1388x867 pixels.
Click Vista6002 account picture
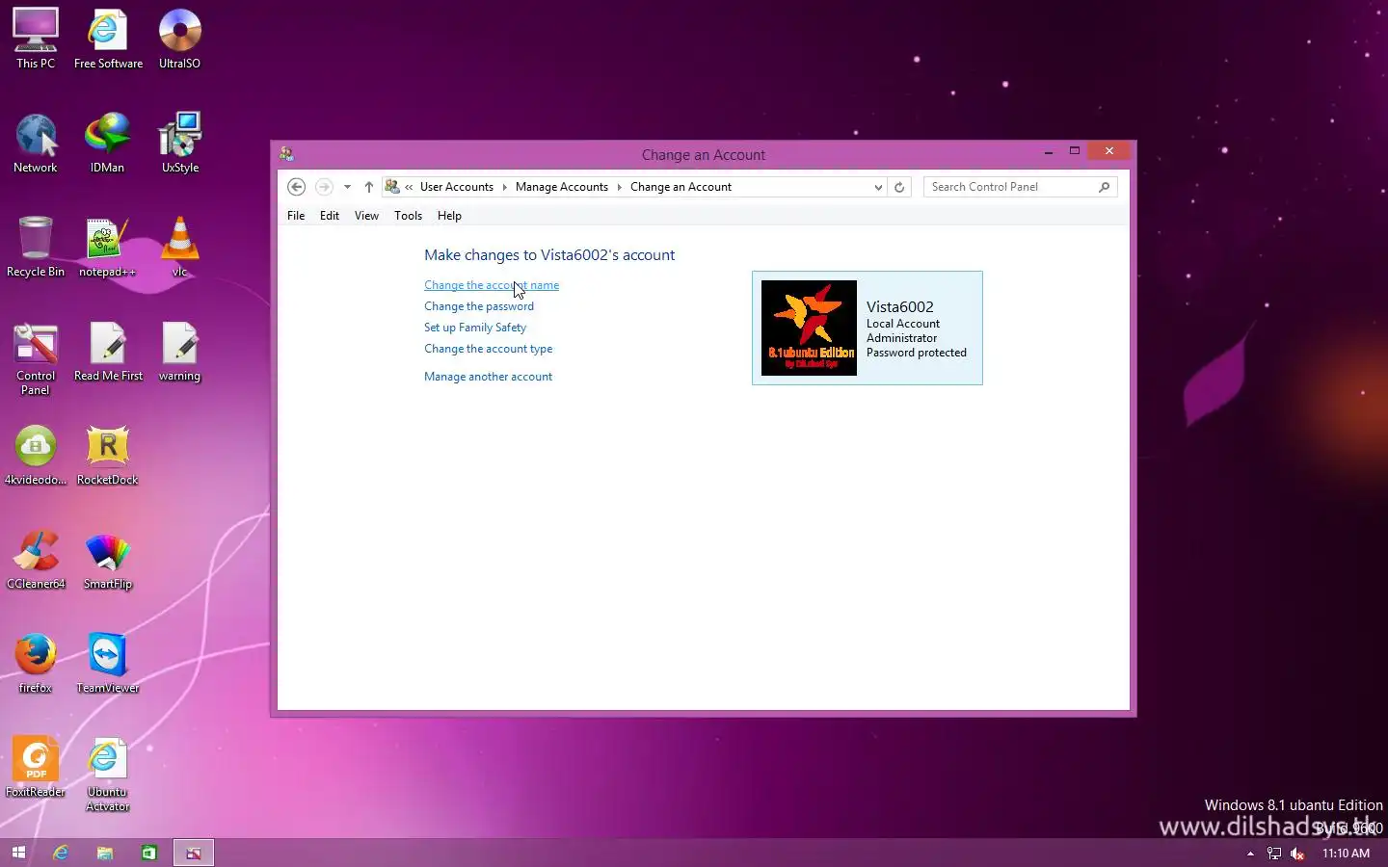[809, 328]
